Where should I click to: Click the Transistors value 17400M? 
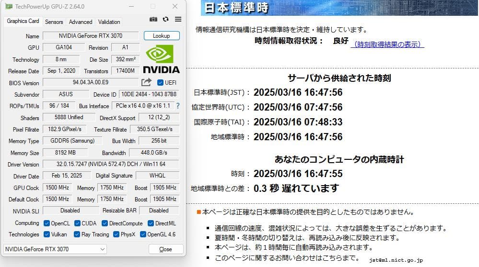tap(125, 71)
